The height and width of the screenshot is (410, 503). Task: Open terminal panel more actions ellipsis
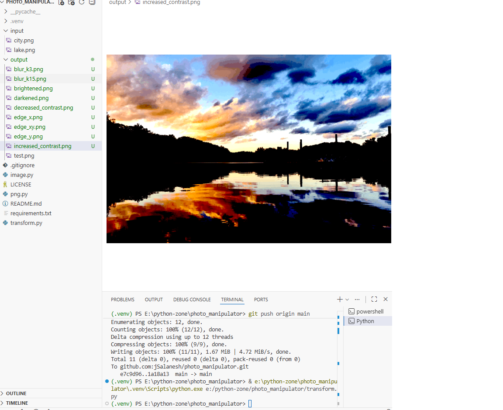357,300
